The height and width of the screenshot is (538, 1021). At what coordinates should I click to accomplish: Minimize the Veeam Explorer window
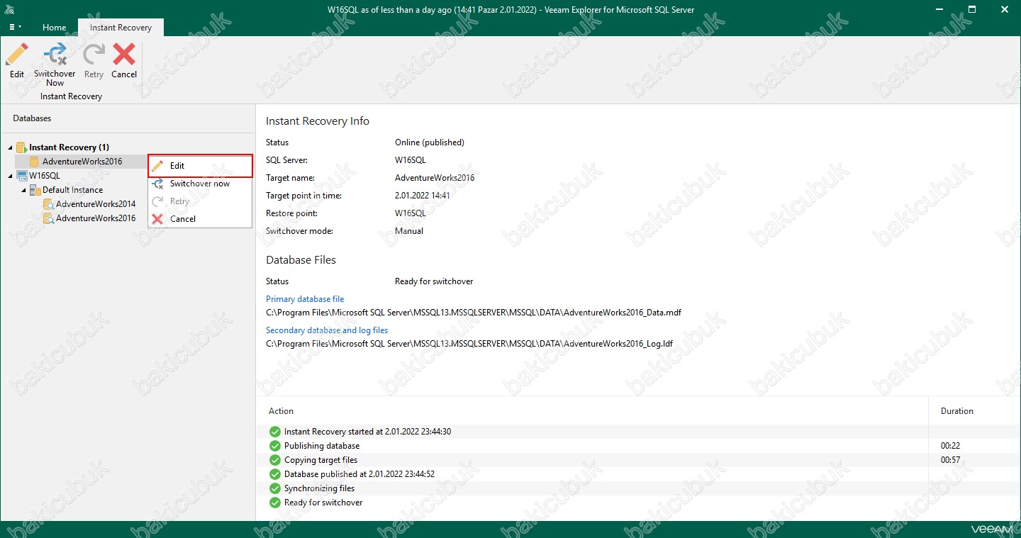[x=939, y=9]
